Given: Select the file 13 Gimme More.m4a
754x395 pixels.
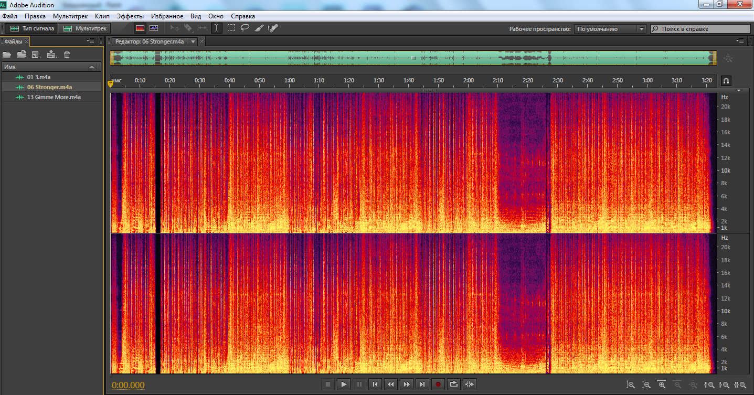Looking at the screenshot, I should coord(54,97).
